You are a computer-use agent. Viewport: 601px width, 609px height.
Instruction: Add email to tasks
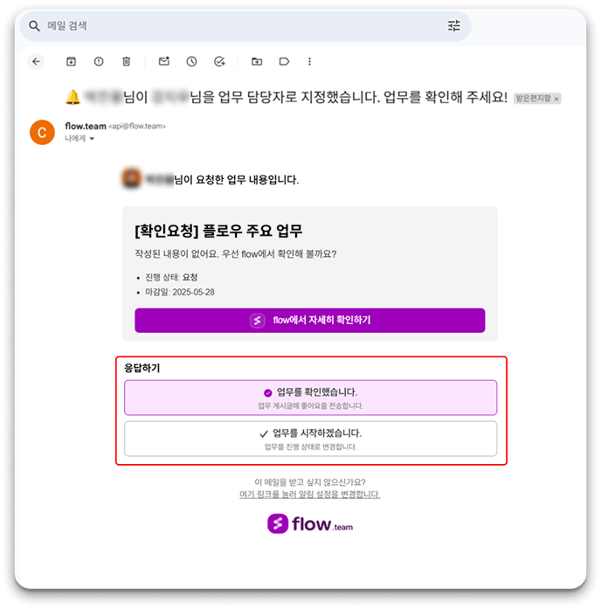[219, 61]
